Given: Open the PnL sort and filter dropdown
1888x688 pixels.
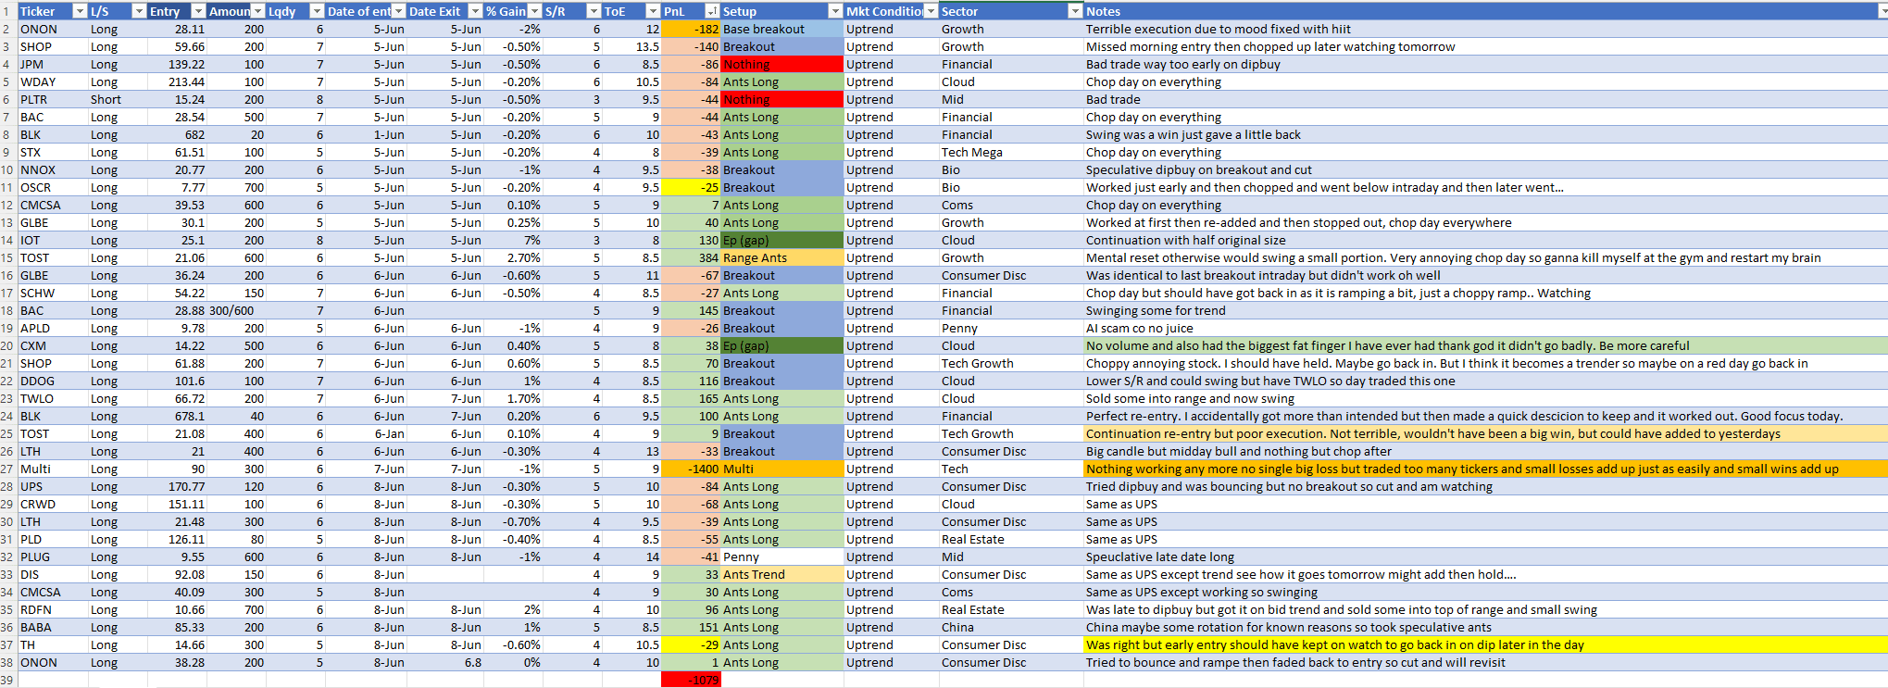Looking at the screenshot, I should click(712, 11).
